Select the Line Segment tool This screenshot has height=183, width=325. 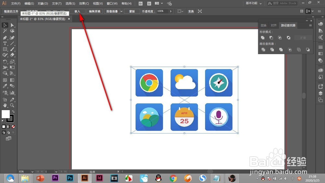pos(12,43)
